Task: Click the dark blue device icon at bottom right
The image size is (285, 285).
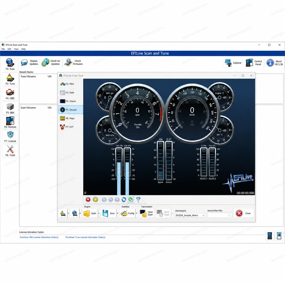Action: click(270, 236)
